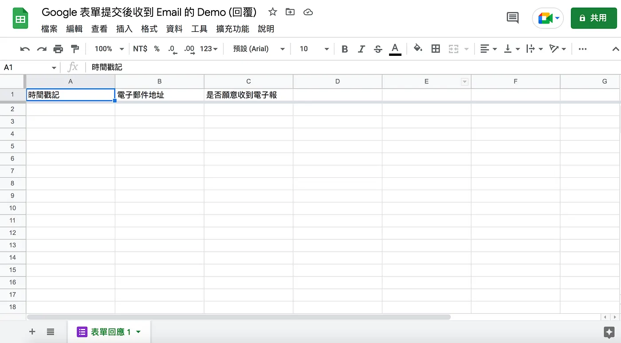Open Google Sheets home logo
This screenshot has height=343, width=621.
coord(20,19)
